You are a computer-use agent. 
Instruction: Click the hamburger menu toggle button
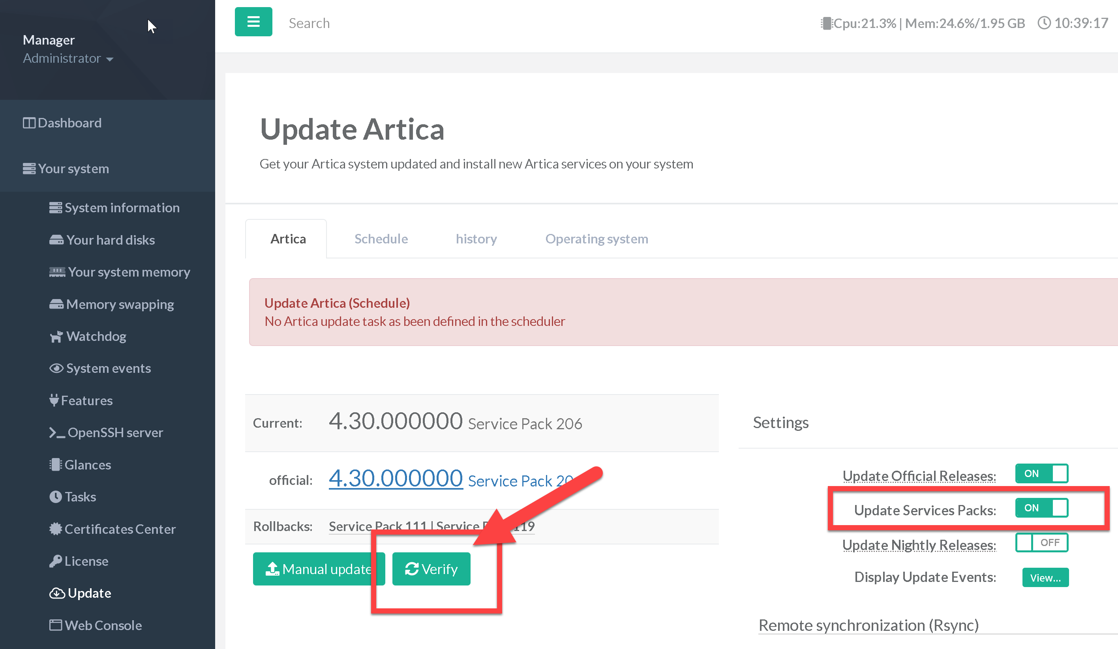(253, 22)
